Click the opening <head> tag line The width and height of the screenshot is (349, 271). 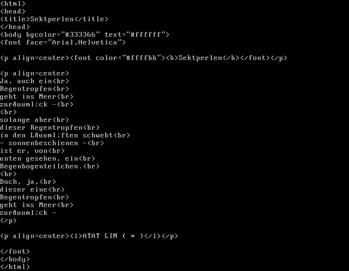(x=13, y=12)
